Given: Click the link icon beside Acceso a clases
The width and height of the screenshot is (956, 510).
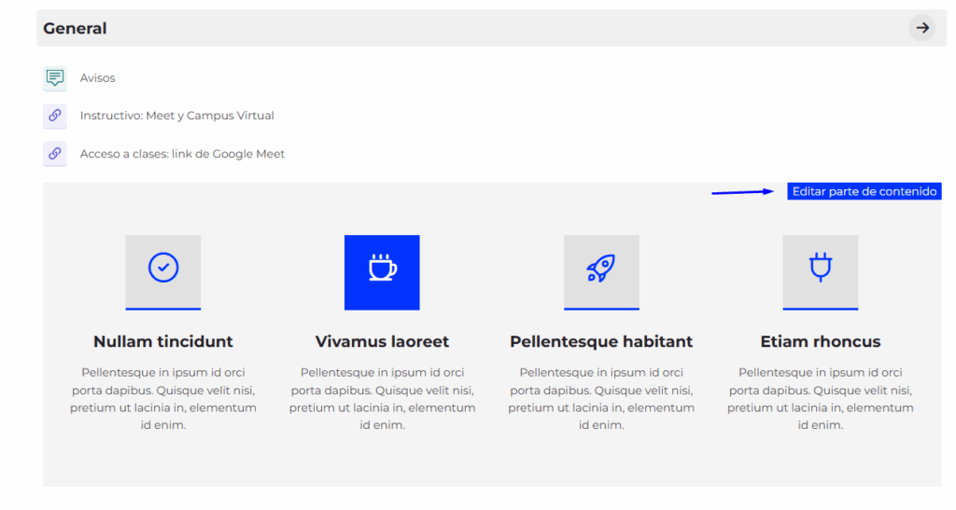Looking at the screenshot, I should tap(55, 154).
